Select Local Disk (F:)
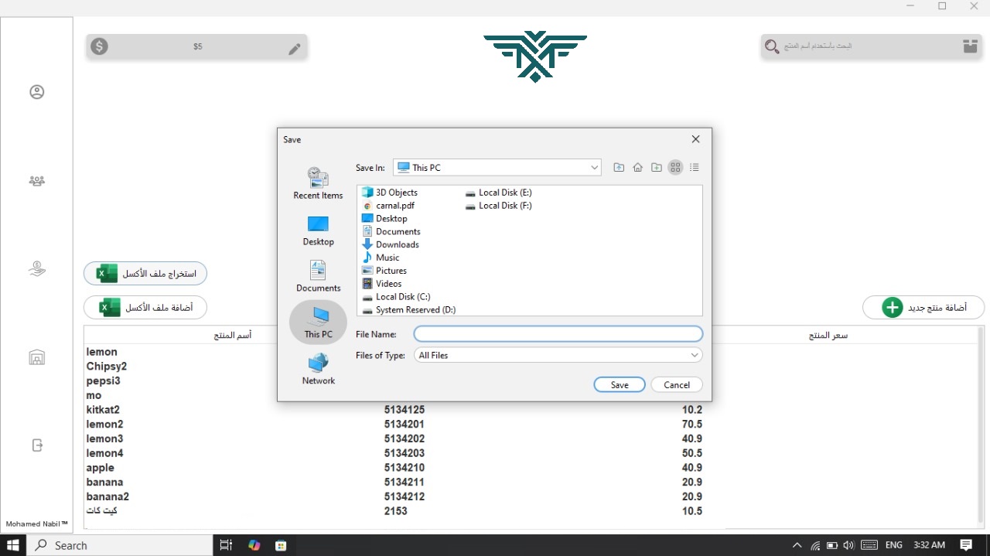The height and width of the screenshot is (556, 990). pos(499,206)
